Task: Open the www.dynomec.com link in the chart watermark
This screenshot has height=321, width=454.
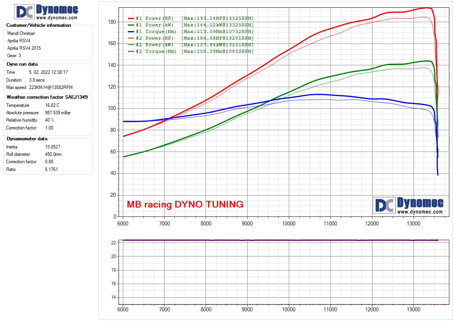Action: click(420, 212)
